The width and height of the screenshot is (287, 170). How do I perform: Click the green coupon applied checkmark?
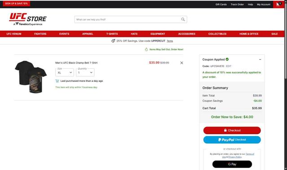(227, 59)
